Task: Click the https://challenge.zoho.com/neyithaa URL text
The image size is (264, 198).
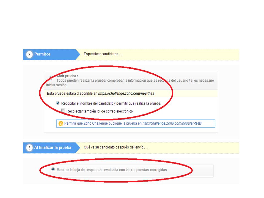Action: click(x=126, y=94)
